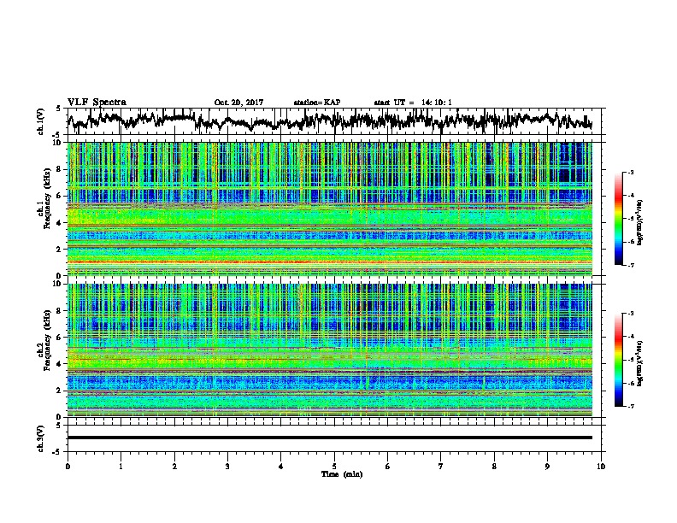This screenshot has height=523, width=677.
Task: Click the ch.1 "Frequency (kHz)" axis label
Action: pyautogui.click(x=47, y=198)
